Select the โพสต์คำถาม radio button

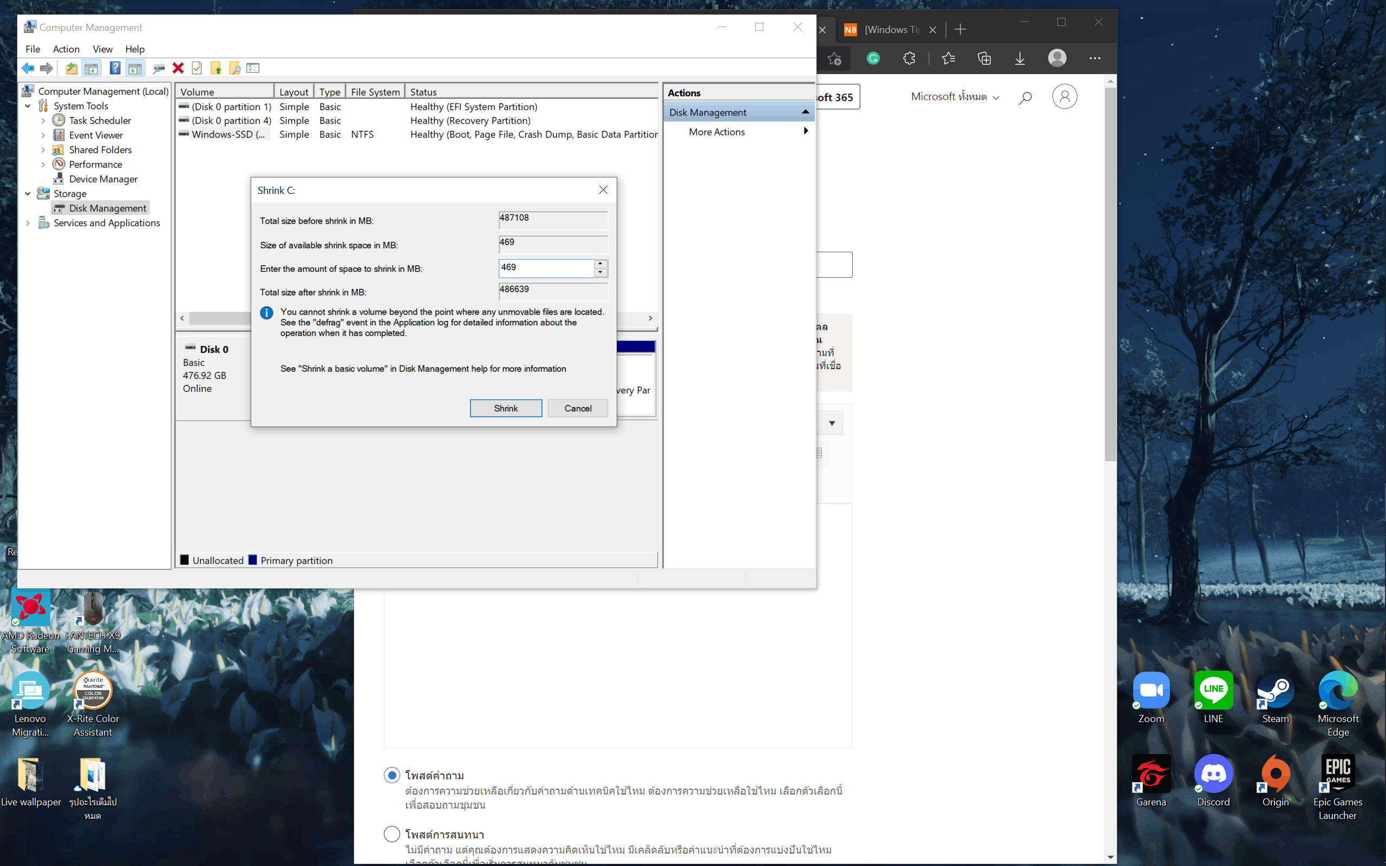click(392, 775)
